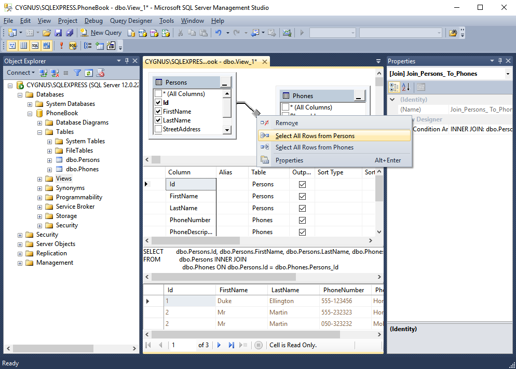Screen dimensions: 516x369
Task: Click the SQL pane horizontal scrollbar
Action: point(223,277)
